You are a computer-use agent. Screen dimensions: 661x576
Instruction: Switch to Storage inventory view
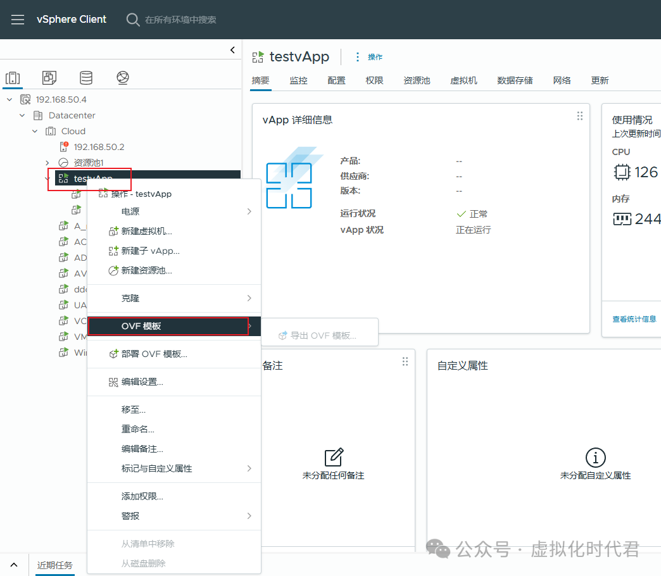(86, 77)
